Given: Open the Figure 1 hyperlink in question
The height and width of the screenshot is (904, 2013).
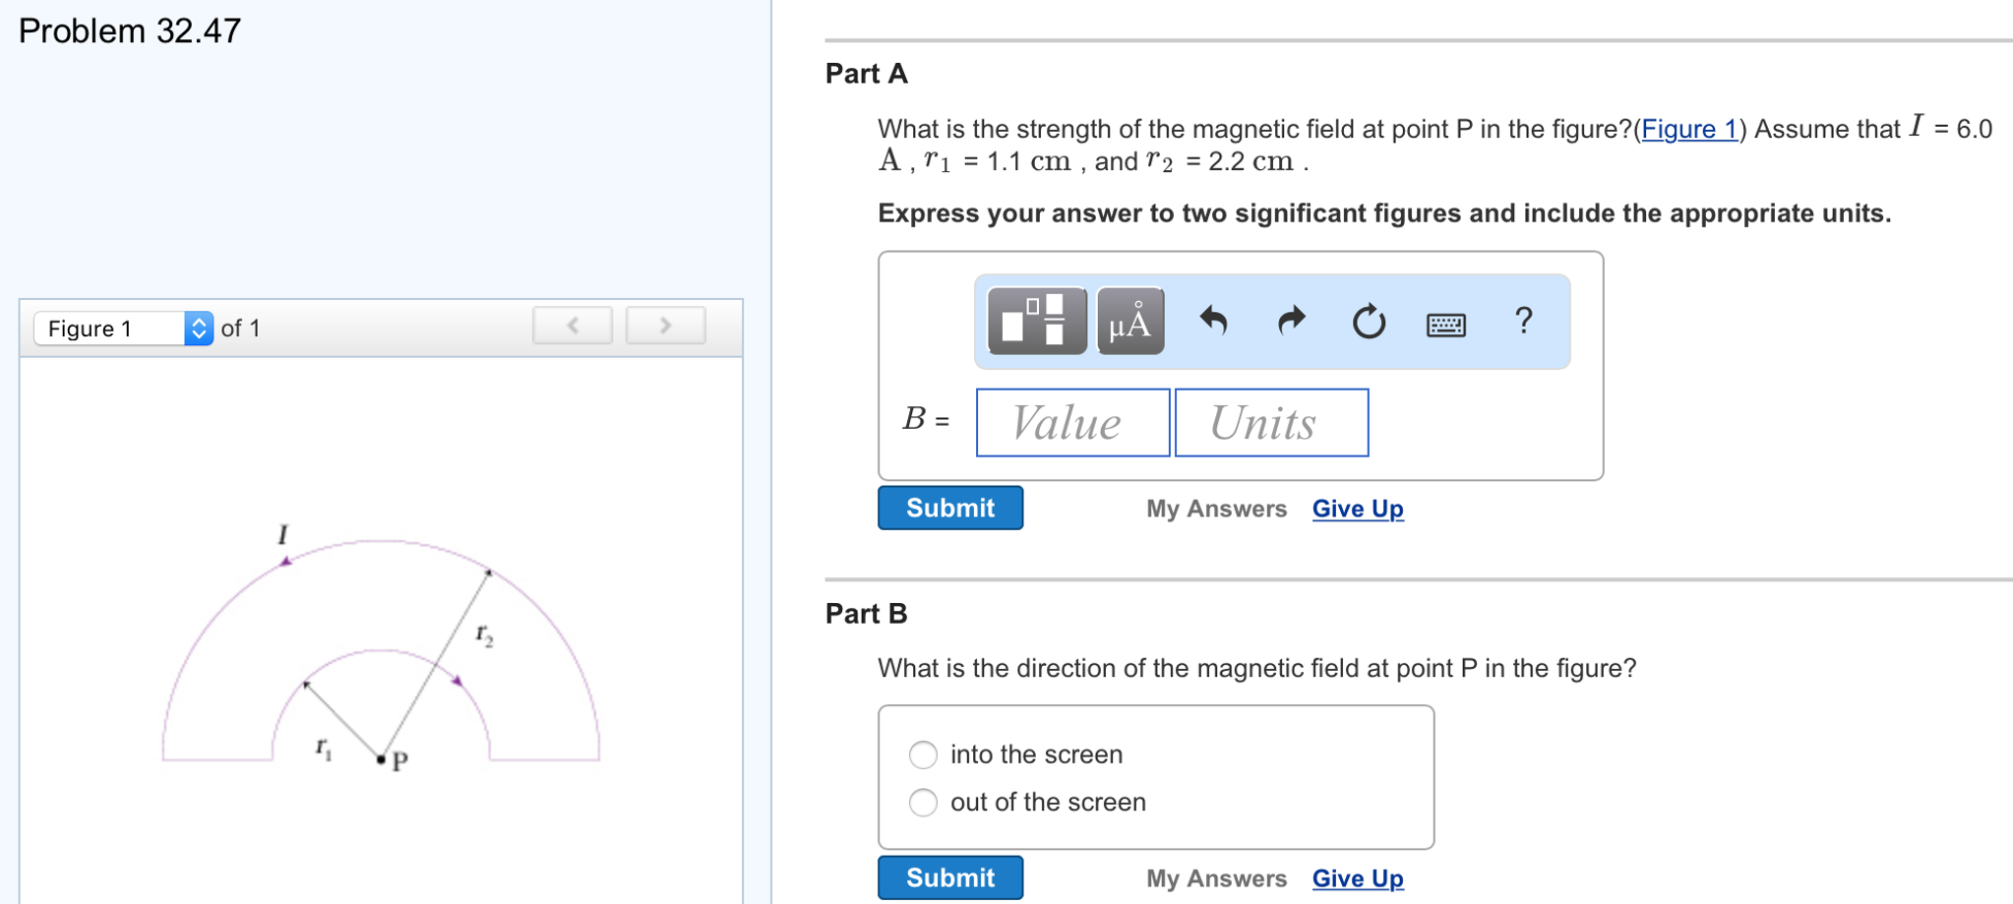Looking at the screenshot, I should coord(1689,129).
